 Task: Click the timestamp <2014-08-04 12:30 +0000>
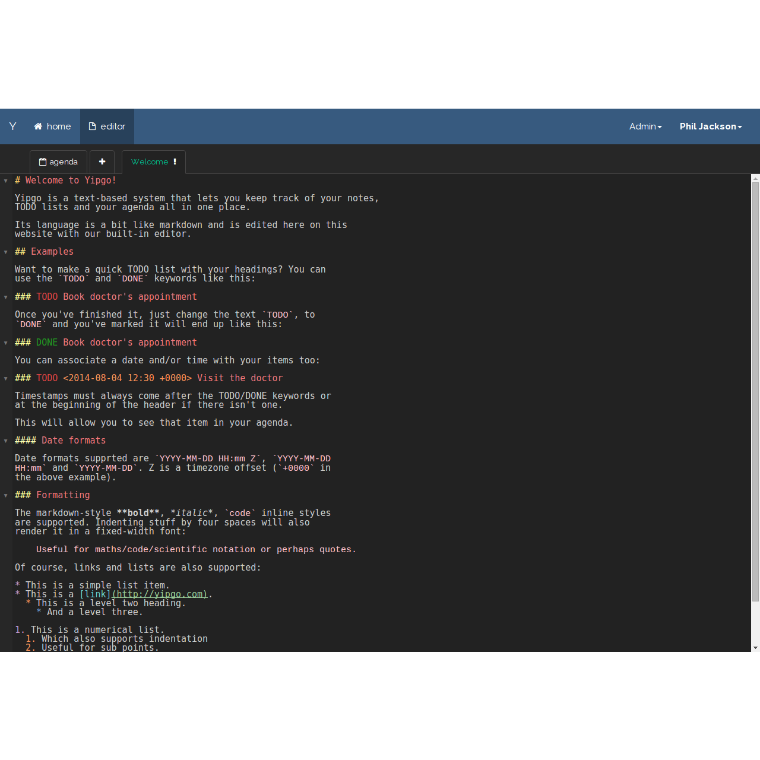pyautogui.click(x=128, y=378)
